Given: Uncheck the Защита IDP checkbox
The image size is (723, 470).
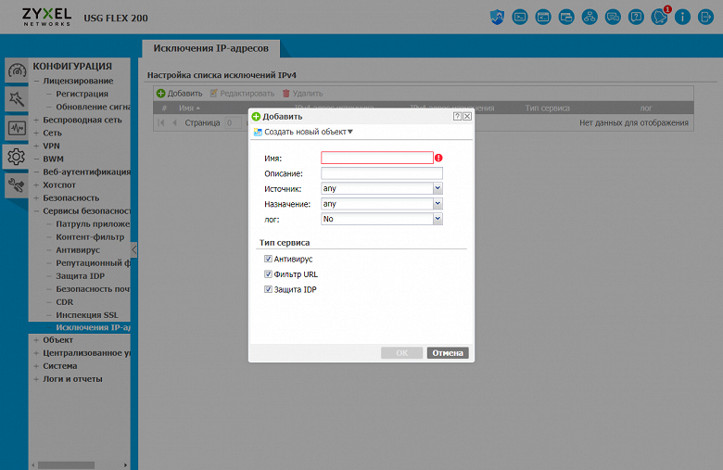Looking at the screenshot, I should pos(268,289).
